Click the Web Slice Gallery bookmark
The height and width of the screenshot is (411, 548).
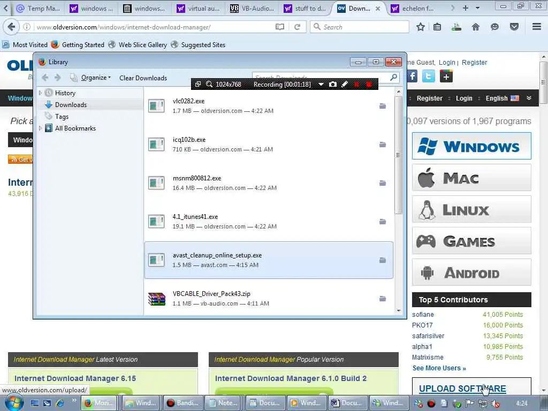[x=138, y=45]
